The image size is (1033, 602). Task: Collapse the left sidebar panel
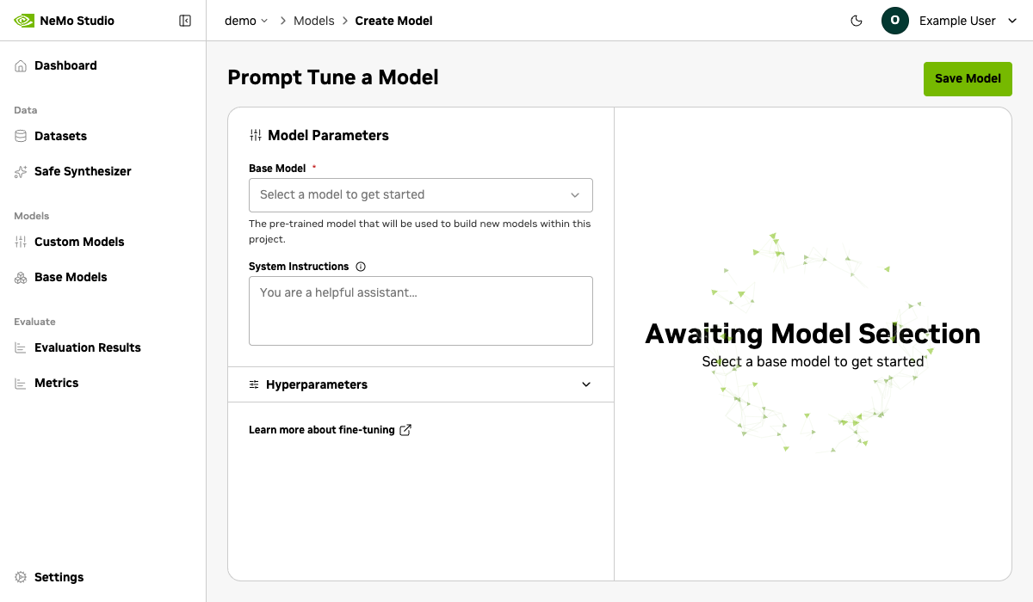[185, 20]
